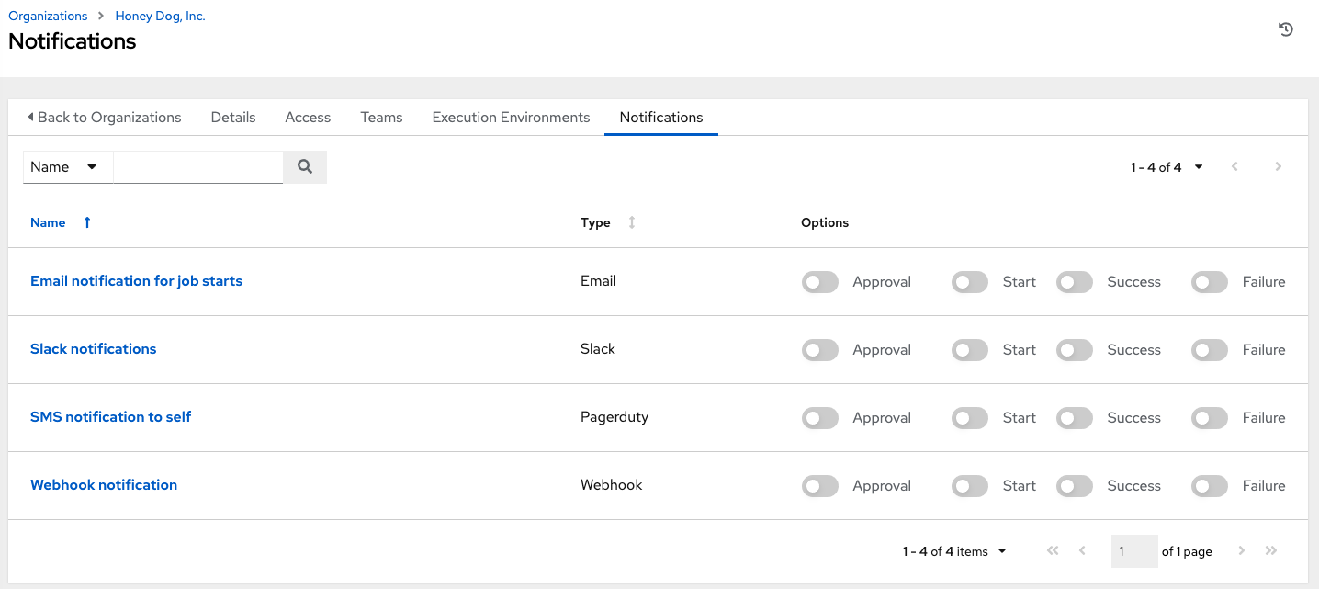
Task: Open the Name search filter dropdown
Action: 67,166
